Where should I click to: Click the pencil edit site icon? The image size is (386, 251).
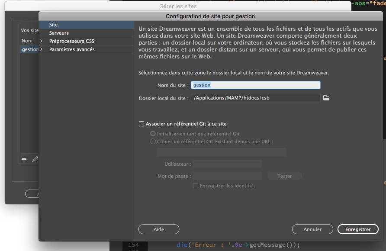pyautogui.click(x=35, y=159)
